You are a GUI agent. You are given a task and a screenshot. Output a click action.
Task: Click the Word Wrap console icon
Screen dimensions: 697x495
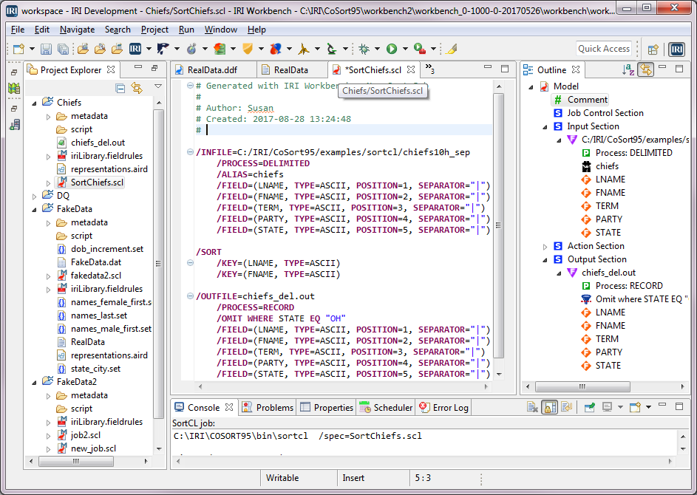(567, 407)
